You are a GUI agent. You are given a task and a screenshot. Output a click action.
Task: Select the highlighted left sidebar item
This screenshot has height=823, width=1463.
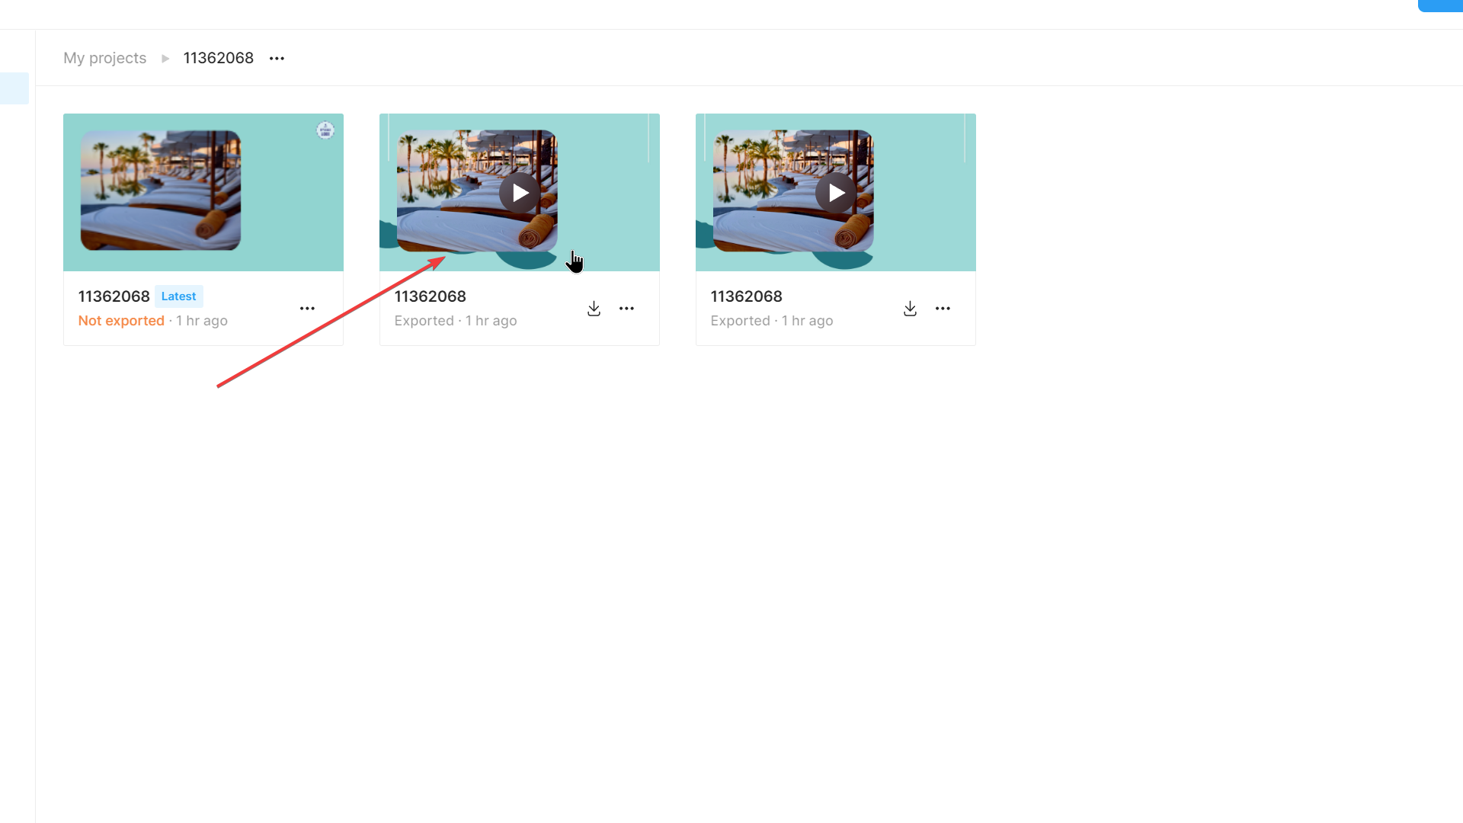[14, 88]
